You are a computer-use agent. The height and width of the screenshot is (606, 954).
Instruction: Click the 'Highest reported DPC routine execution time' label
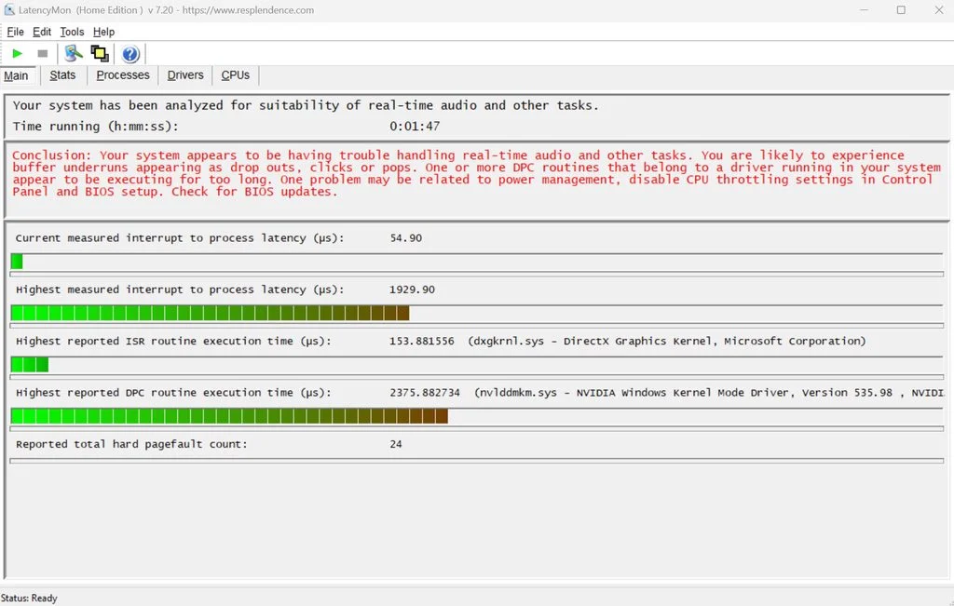pos(173,393)
